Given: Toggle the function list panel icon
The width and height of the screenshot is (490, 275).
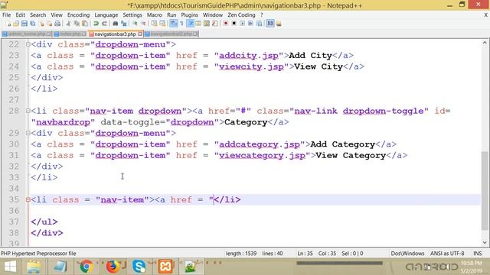Looking at the screenshot, I should 215,24.
